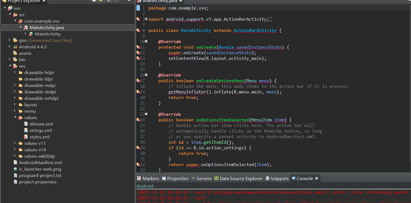
Task: Select the values-v14 folder label
Action: click(x=35, y=150)
